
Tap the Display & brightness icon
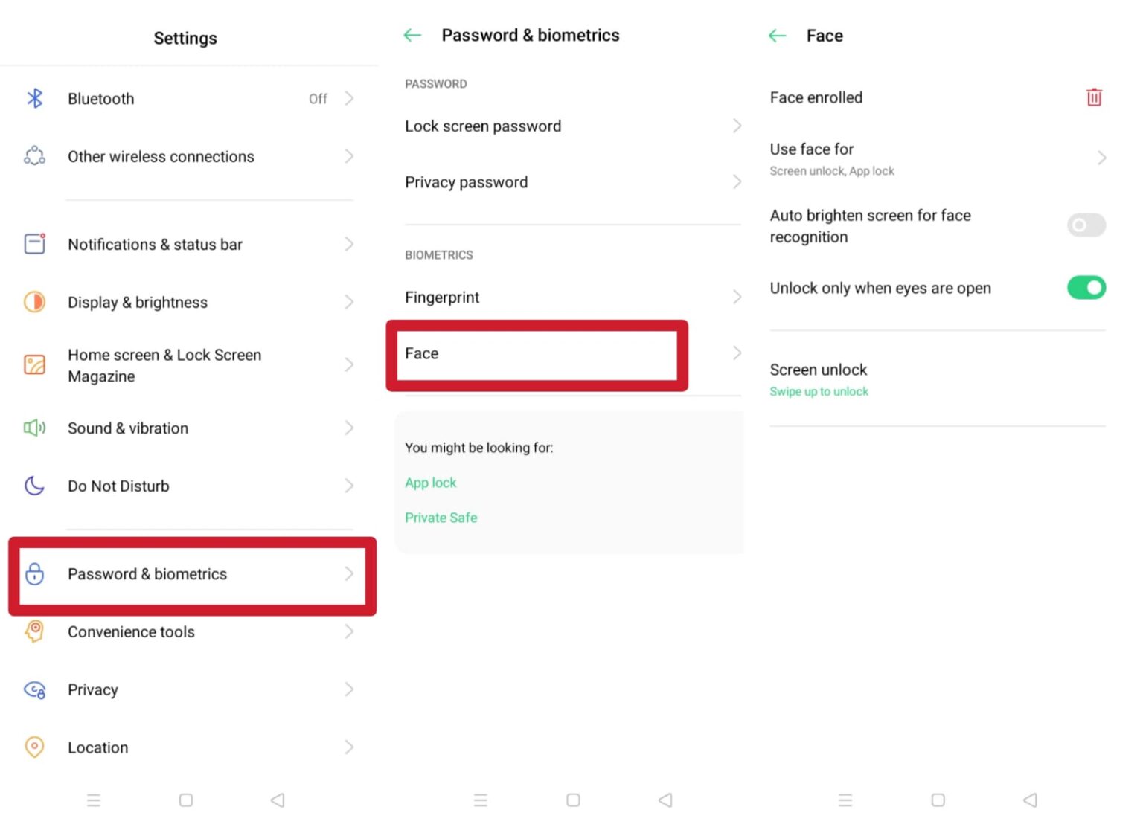(35, 302)
